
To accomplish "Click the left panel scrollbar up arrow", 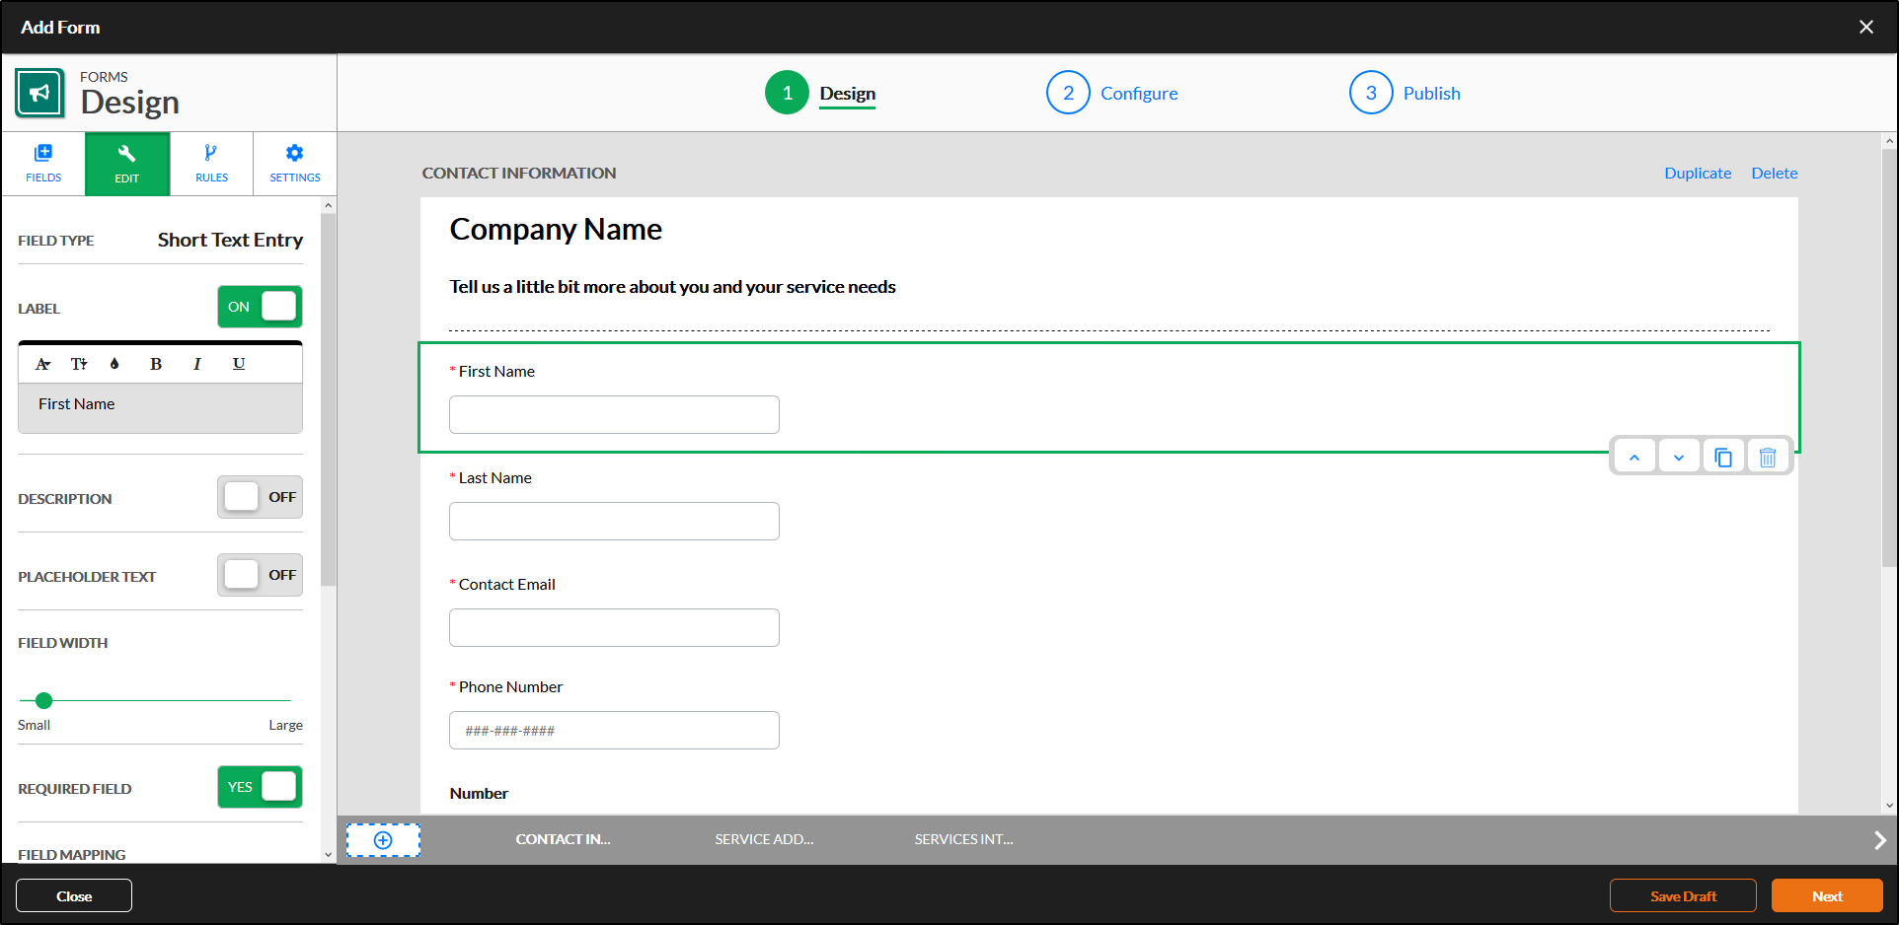I will 329,205.
